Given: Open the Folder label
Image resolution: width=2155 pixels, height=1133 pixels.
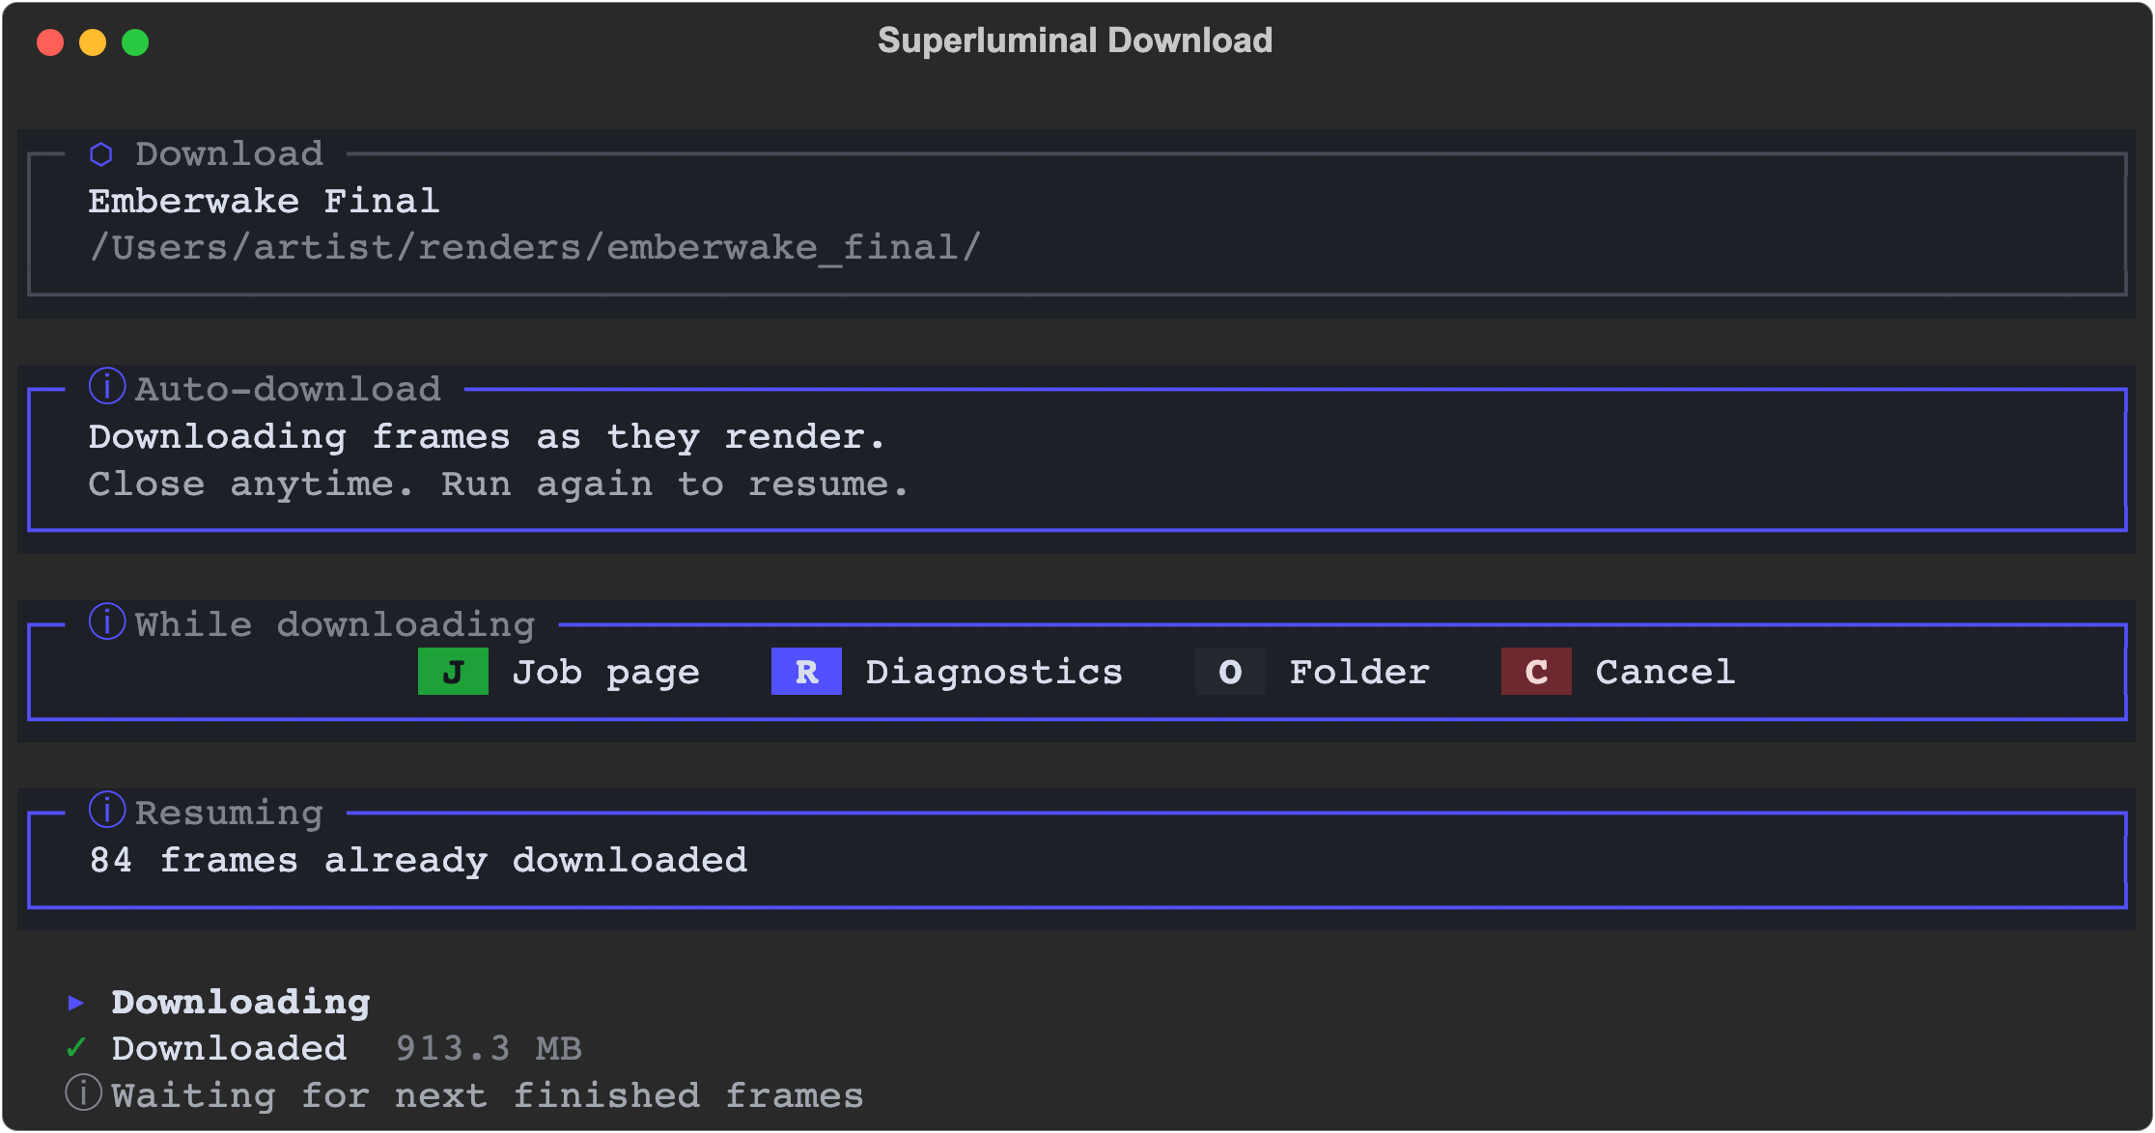Looking at the screenshot, I should (1359, 672).
